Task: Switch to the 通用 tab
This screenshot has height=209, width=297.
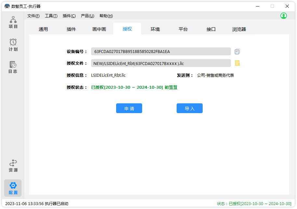Action: tap(43, 29)
